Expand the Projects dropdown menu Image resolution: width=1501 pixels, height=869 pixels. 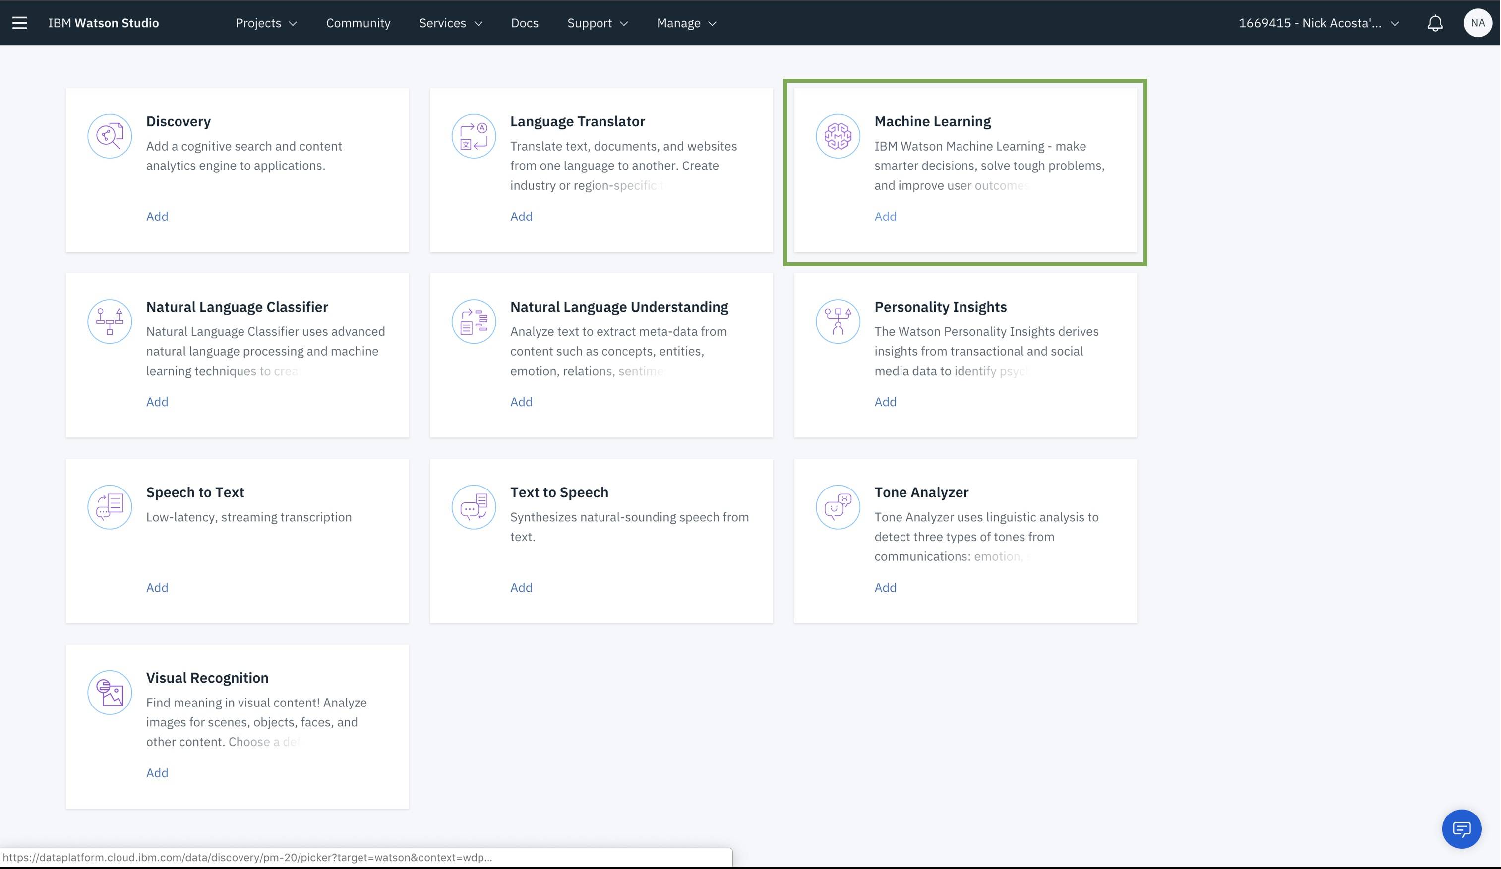[266, 23]
